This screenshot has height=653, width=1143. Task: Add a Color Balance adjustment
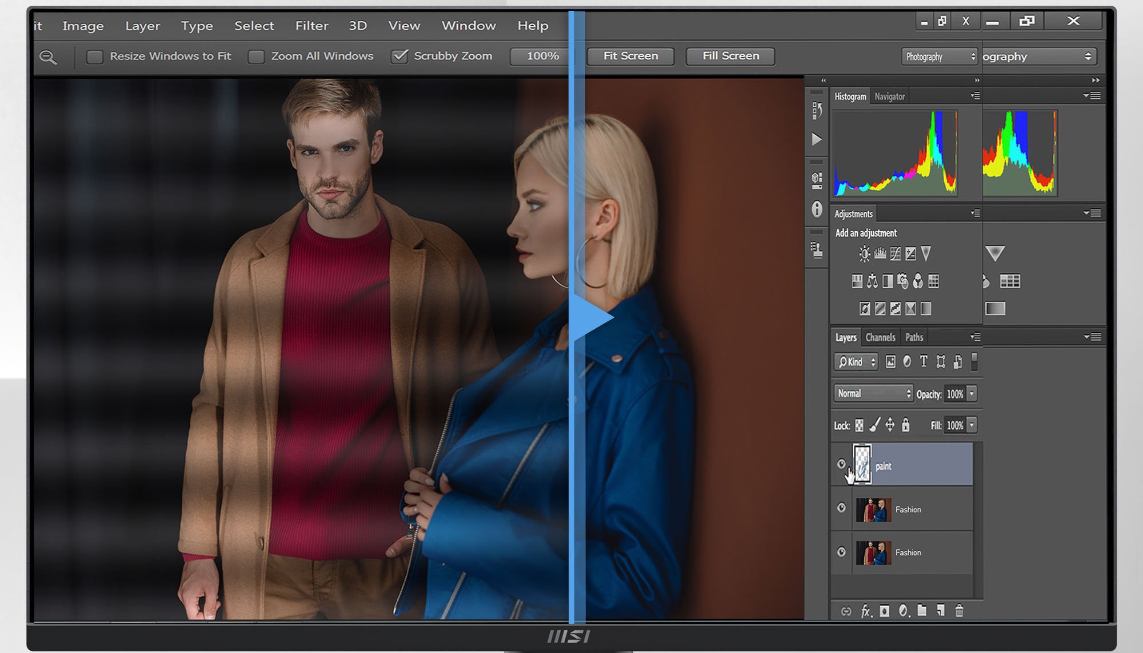[872, 281]
